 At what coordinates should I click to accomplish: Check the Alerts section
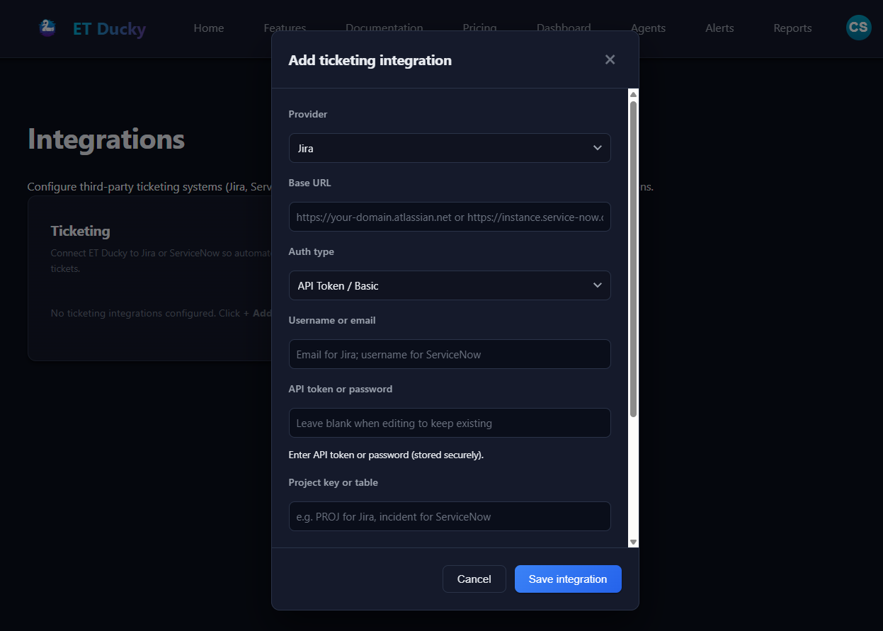pyautogui.click(x=719, y=28)
